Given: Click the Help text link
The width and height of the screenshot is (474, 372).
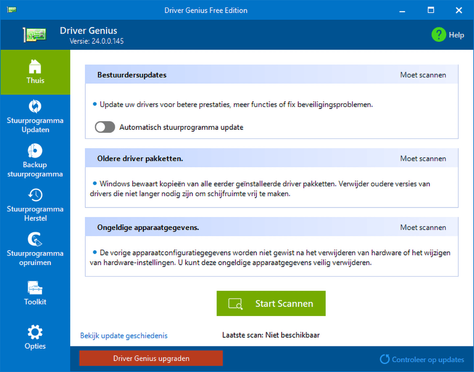Looking at the screenshot, I should 456,35.
